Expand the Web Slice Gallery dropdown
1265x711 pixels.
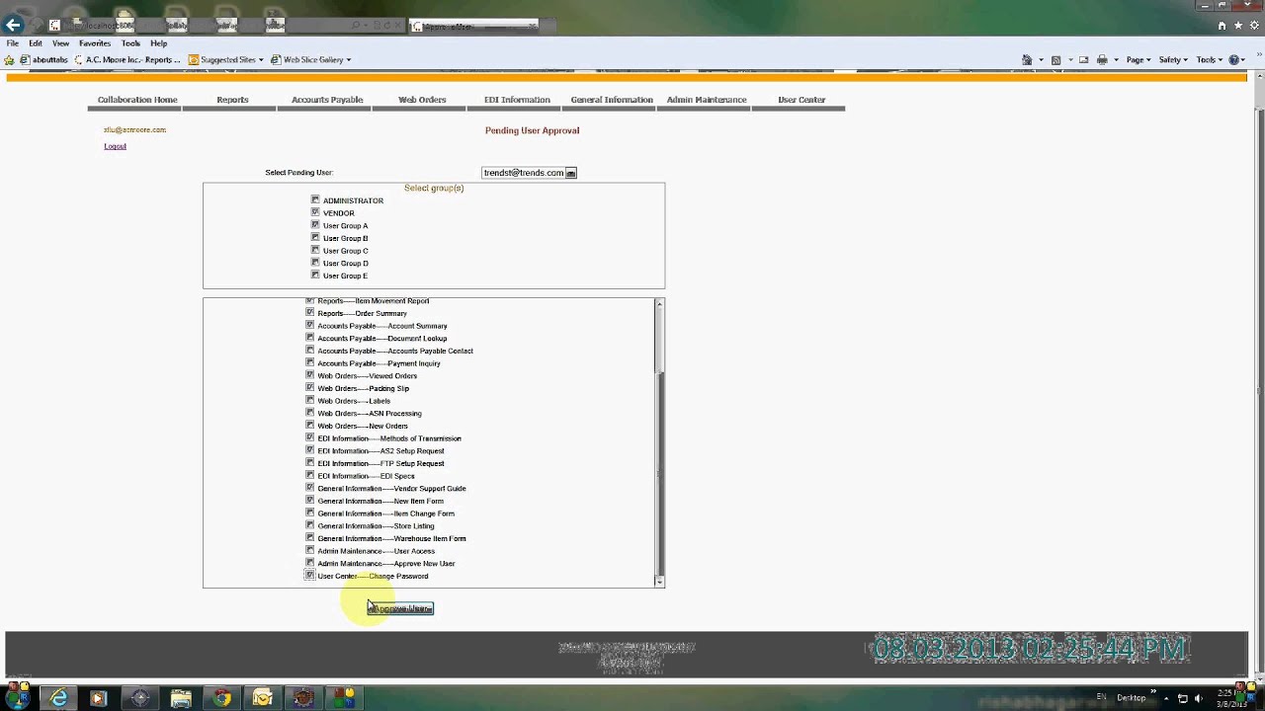click(348, 60)
